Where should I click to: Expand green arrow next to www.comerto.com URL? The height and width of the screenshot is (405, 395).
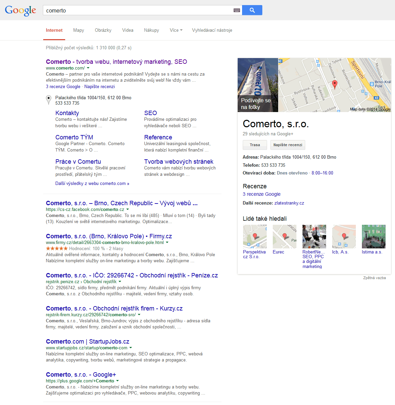88,68
